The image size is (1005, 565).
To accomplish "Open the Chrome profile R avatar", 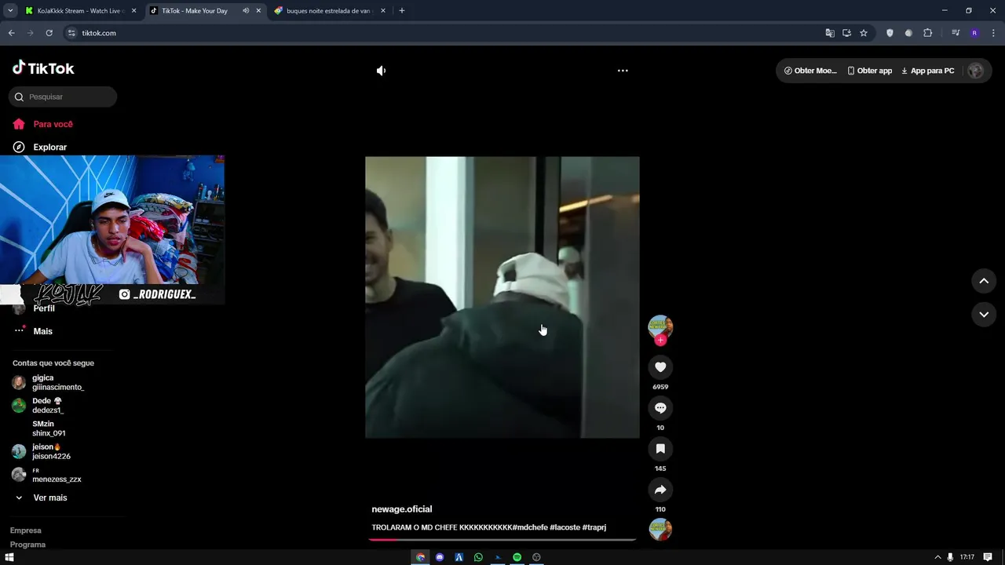I will (974, 33).
